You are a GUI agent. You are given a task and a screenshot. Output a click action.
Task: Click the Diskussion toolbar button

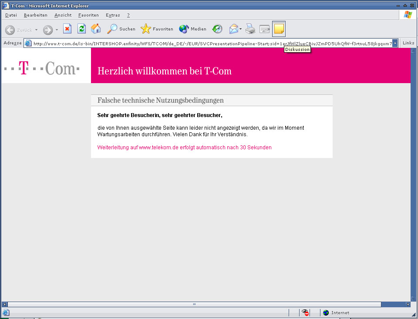point(279,29)
